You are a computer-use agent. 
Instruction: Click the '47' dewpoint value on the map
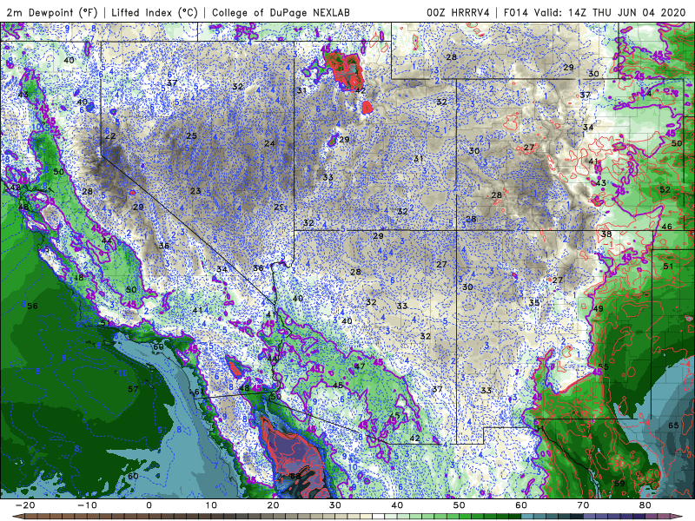(360, 366)
